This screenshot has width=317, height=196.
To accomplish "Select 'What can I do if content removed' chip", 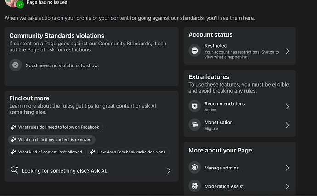I will coord(51,140).
